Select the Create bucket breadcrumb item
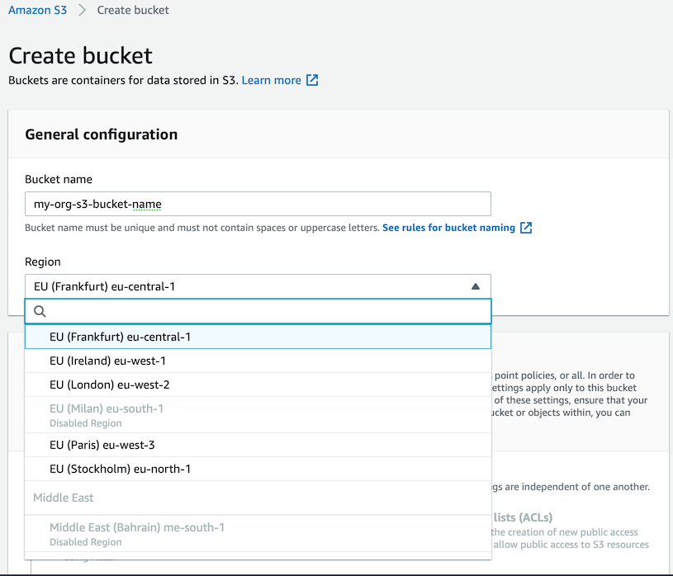This screenshot has height=576, width=673. click(x=133, y=10)
